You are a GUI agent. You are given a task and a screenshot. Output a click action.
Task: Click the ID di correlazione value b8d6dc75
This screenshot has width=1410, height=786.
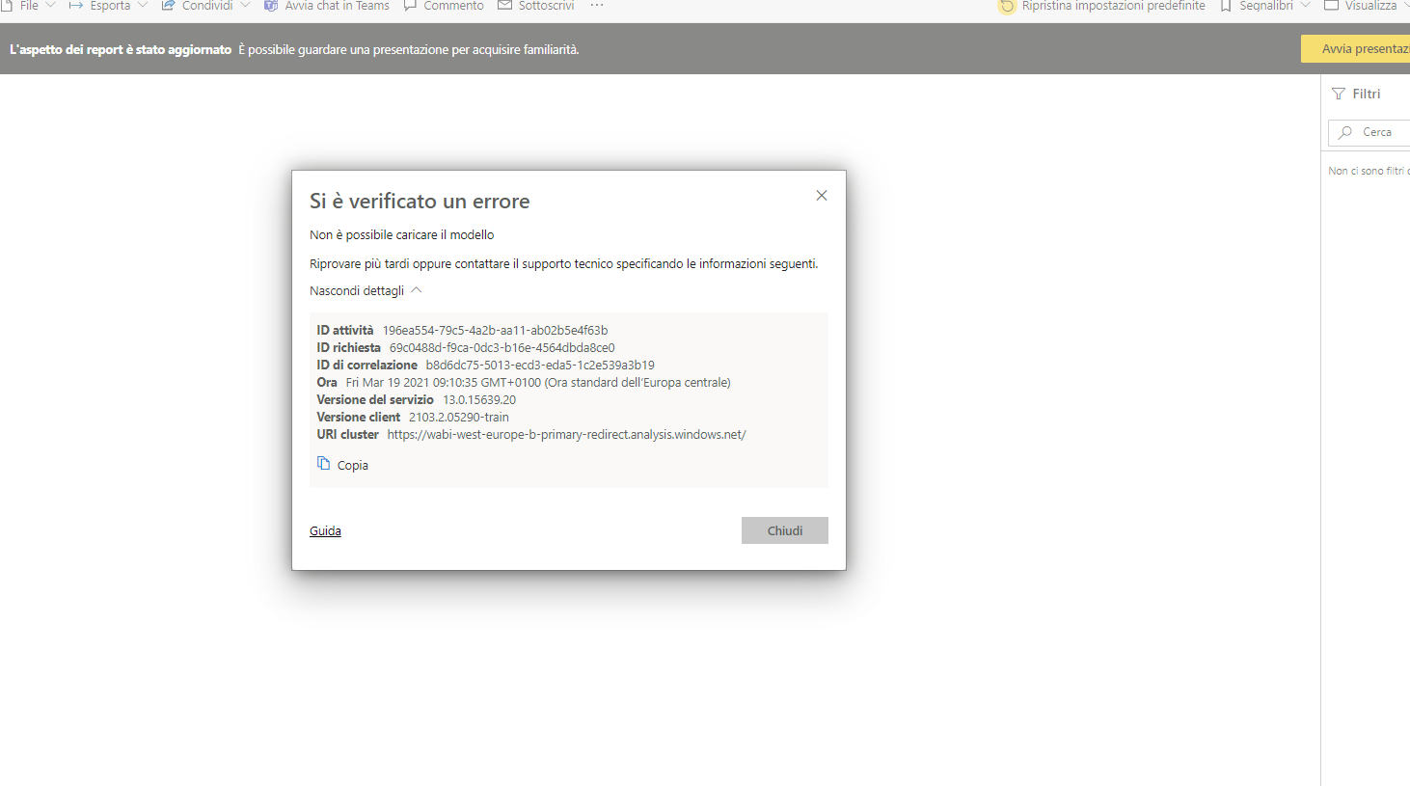(540, 366)
